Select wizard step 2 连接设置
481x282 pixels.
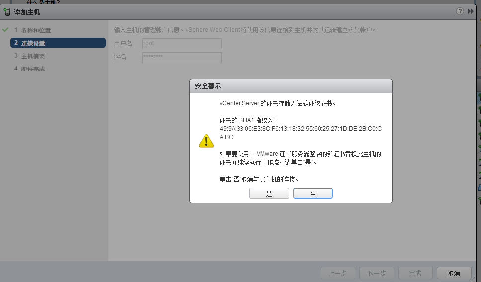[58, 43]
